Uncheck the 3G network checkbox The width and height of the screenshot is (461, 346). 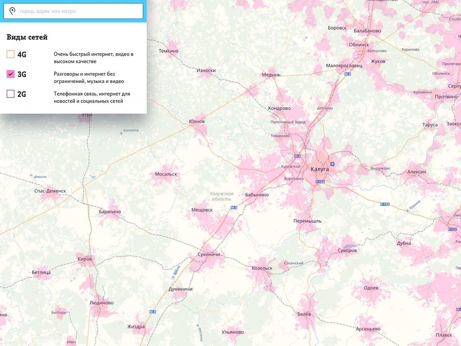point(11,74)
